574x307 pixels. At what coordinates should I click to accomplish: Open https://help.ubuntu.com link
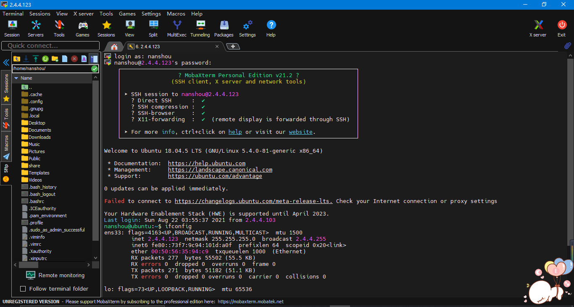(207, 163)
